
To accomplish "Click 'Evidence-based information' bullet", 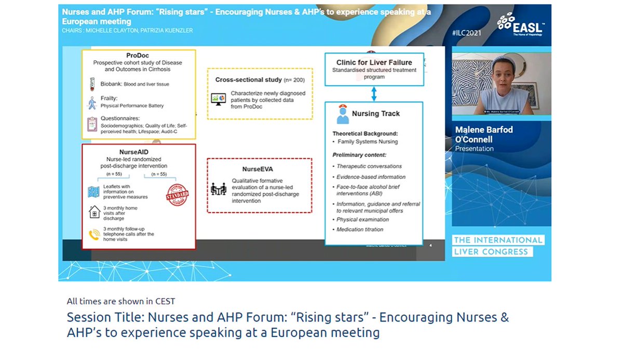I will (371, 177).
